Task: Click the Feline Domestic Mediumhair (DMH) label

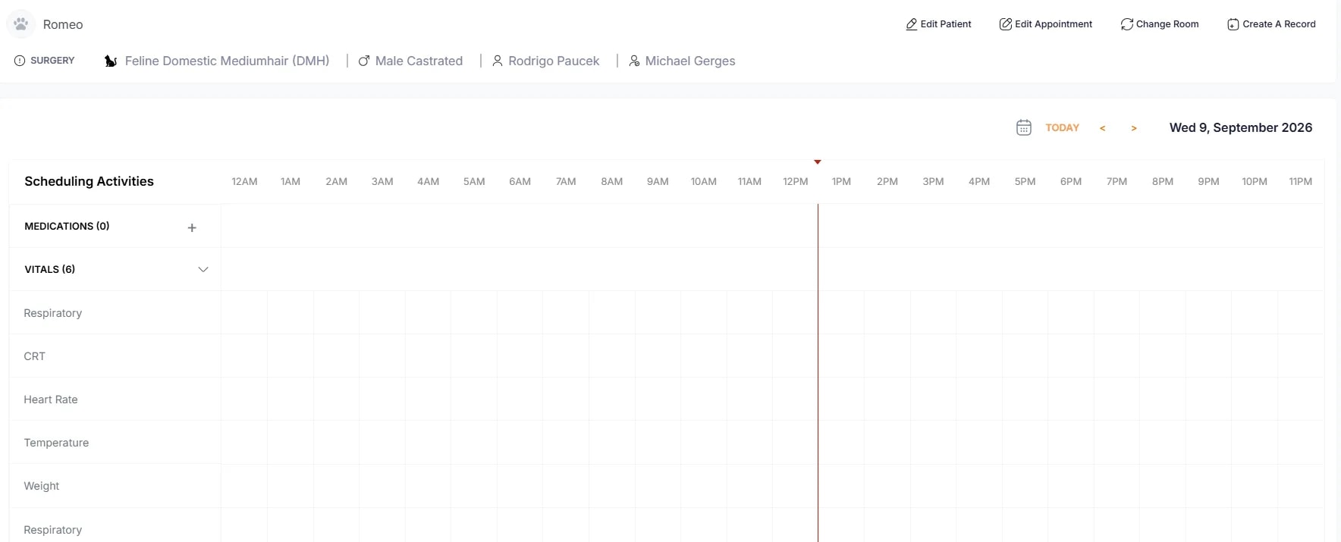Action: click(227, 61)
